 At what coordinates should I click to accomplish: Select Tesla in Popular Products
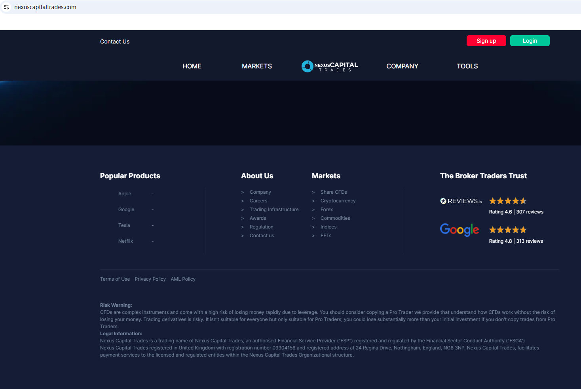pos(124,225)
